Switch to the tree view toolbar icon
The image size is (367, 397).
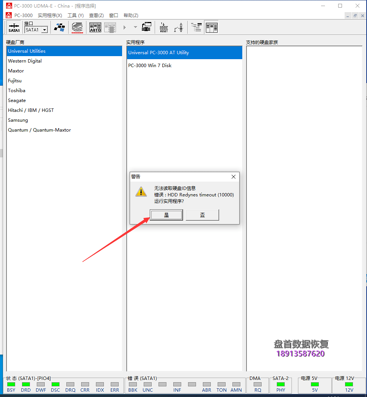pyautogui.click(x=196, y=27)
